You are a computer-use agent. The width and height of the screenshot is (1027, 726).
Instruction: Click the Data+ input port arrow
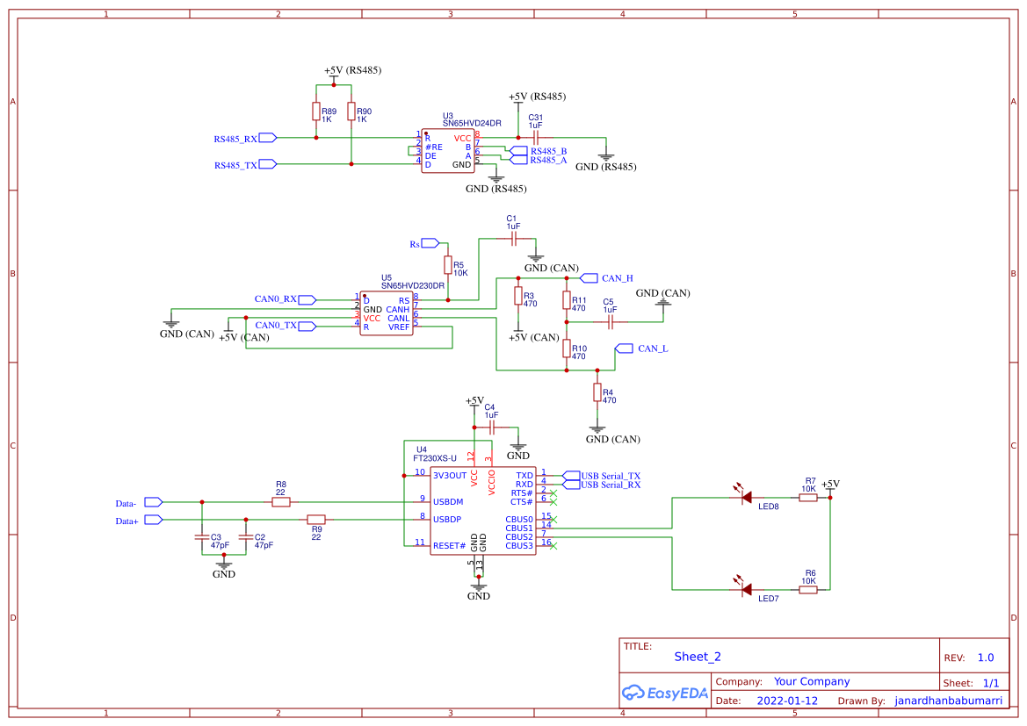tap(151, 520)
